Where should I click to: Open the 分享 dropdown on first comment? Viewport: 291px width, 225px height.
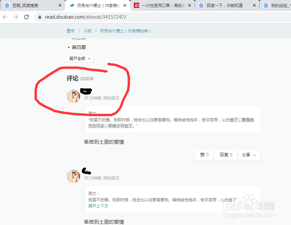tap(249, 155)
